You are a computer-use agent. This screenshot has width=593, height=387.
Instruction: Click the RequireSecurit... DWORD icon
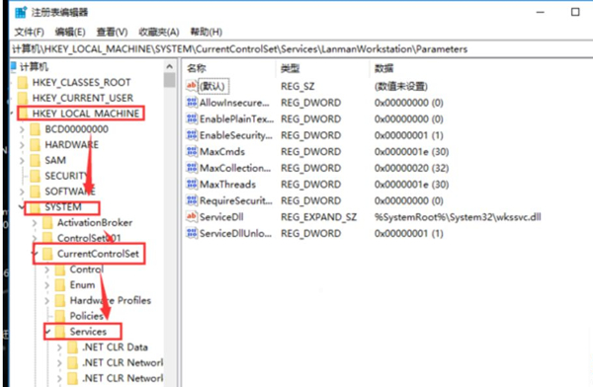tap(192, 200)
